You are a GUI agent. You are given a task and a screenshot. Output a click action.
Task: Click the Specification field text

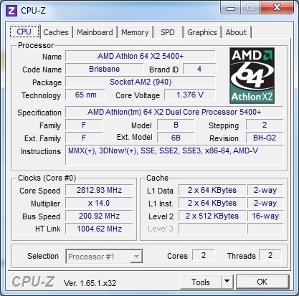(174, 112)
